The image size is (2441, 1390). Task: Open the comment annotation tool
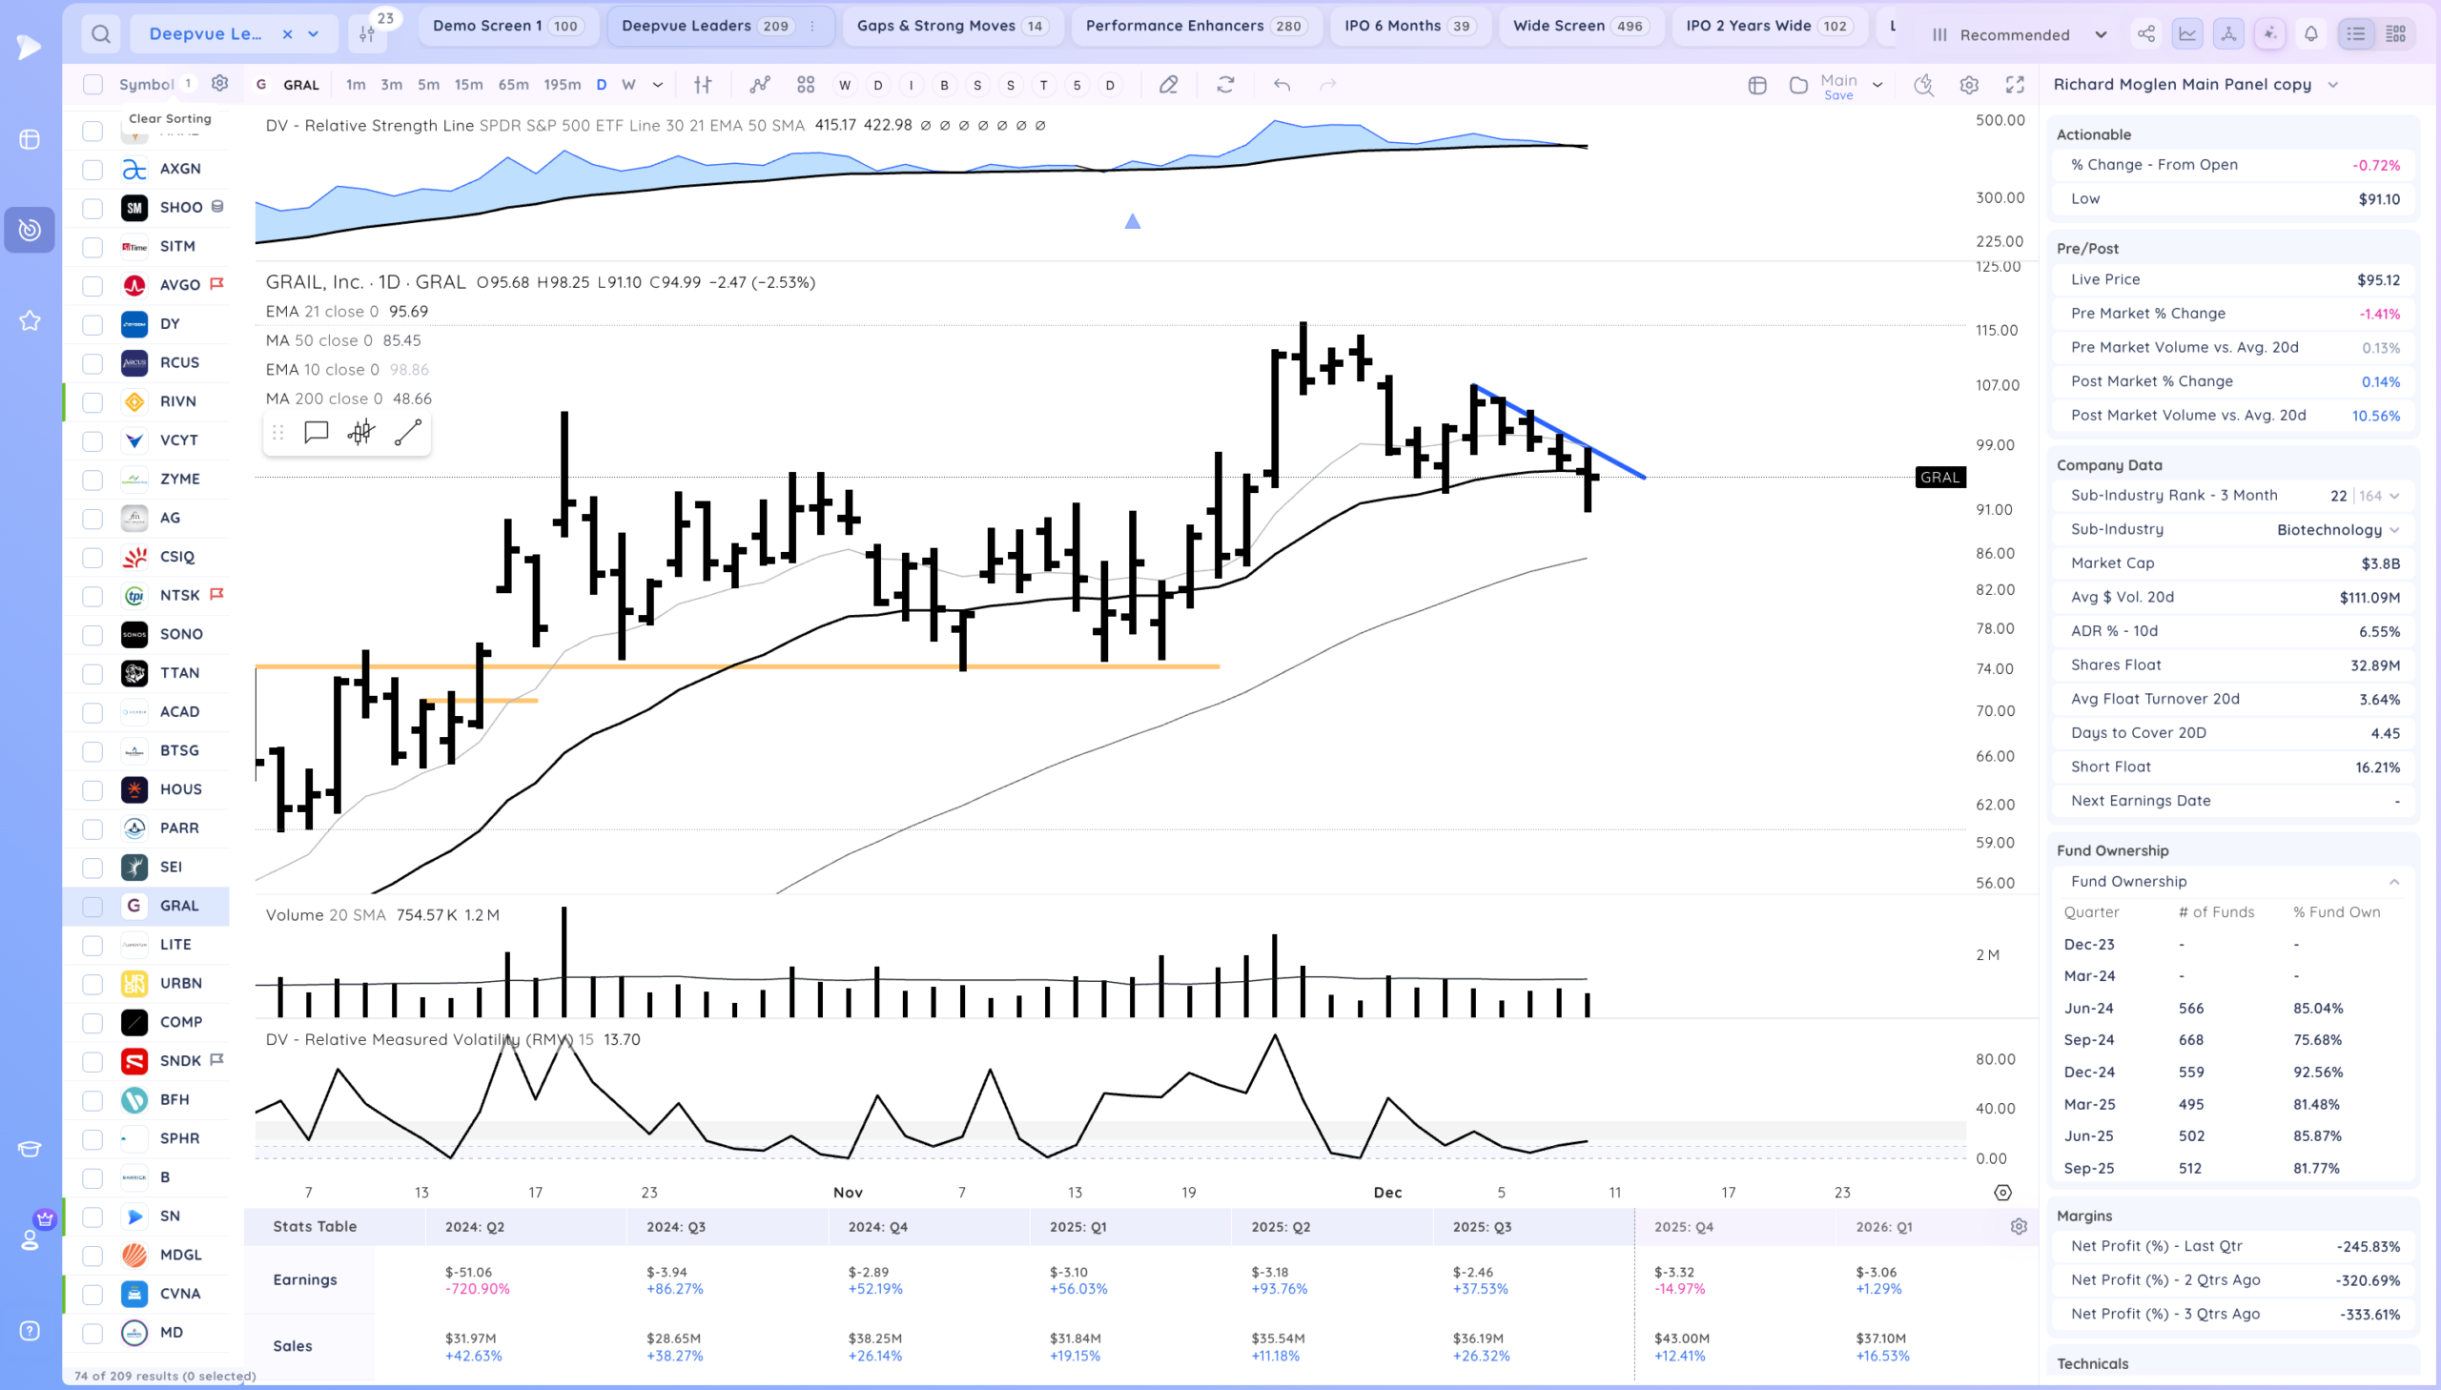pyautogui.click(x=316, y=434)
